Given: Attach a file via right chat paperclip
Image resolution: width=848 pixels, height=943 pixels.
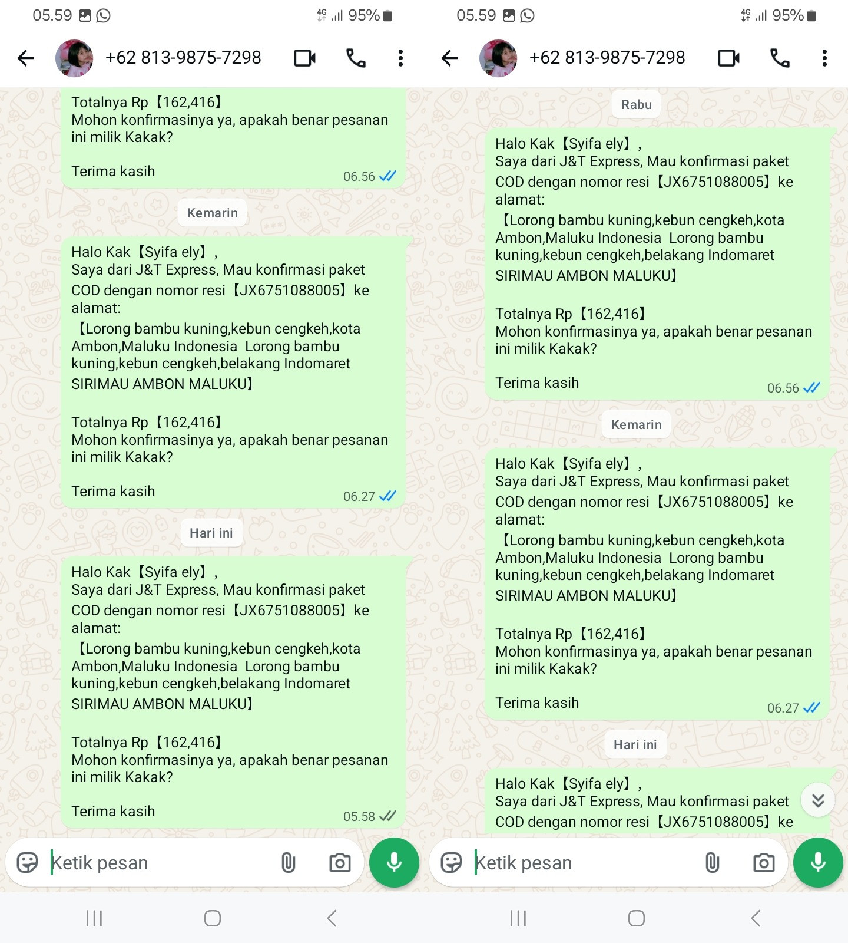Looking at the screenshot, I should point(712,863).
